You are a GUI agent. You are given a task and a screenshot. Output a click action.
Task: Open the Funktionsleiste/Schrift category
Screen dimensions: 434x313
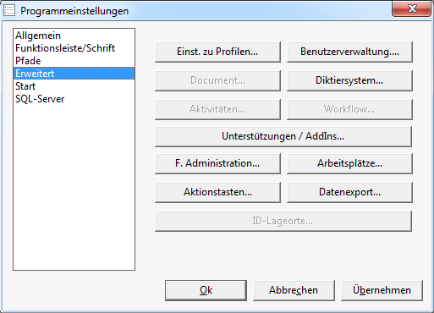pos(74,48)
